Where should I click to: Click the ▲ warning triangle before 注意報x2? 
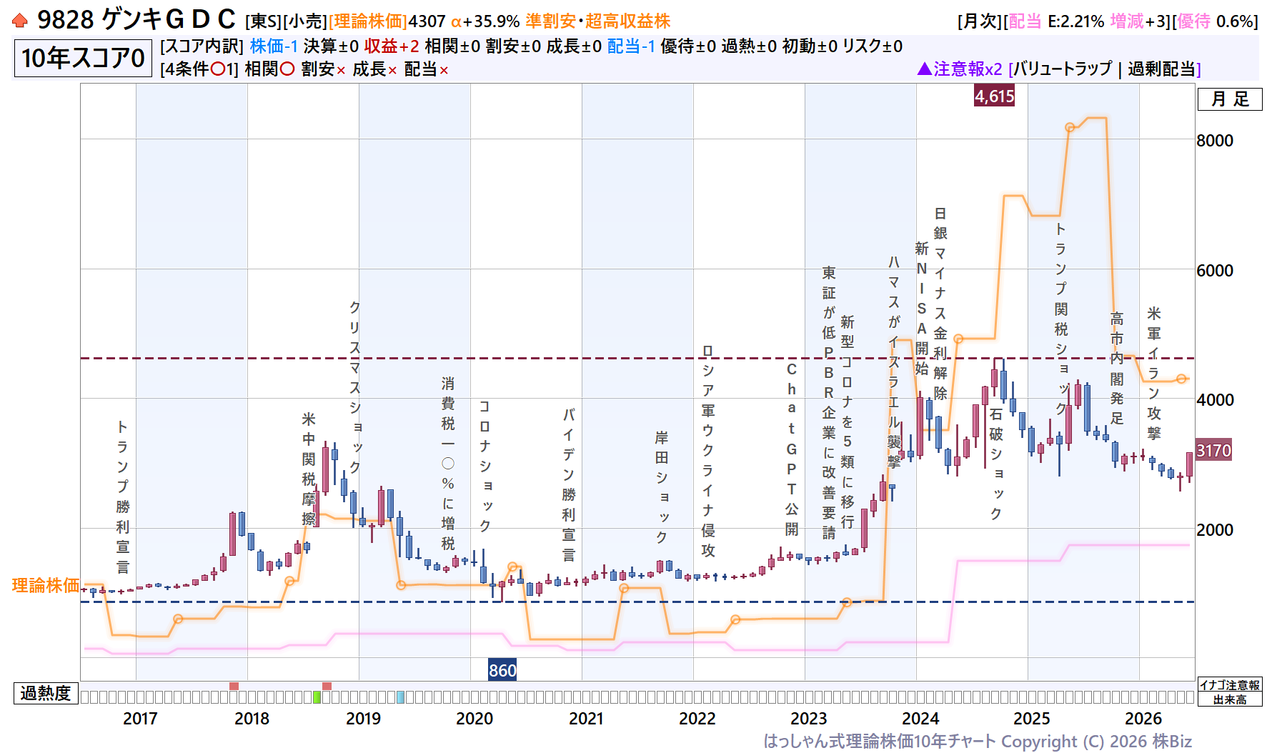click(x=925, y=69)
